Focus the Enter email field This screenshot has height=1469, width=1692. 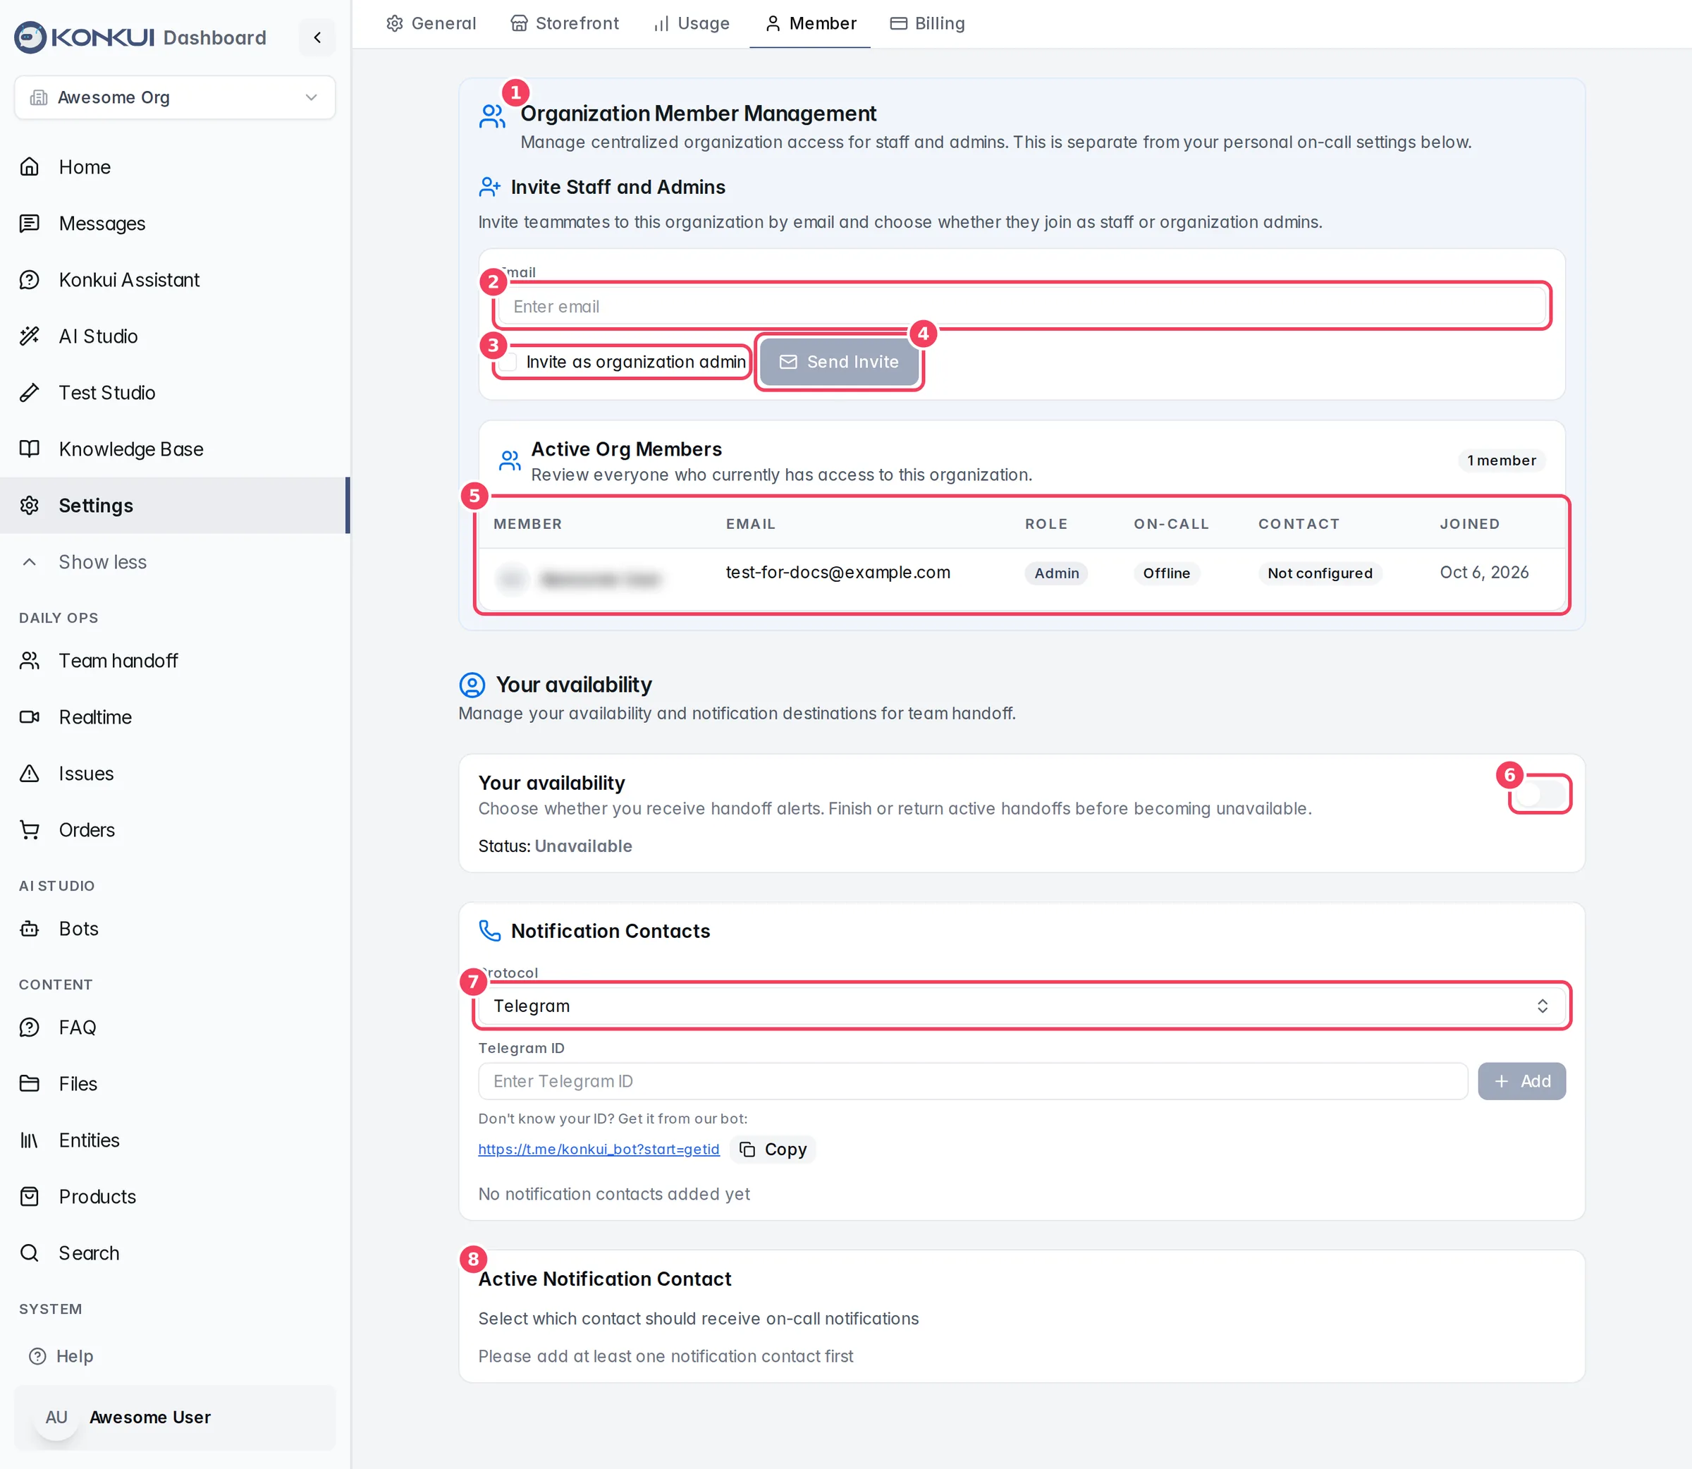point(1021,307)
